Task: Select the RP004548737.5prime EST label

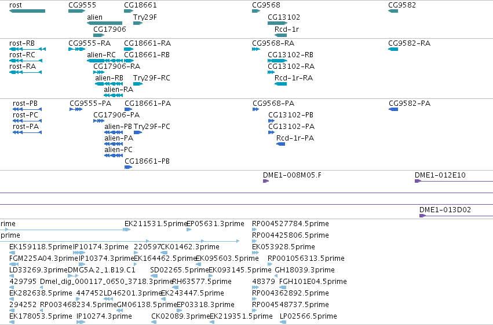Action: coord(290,305)
